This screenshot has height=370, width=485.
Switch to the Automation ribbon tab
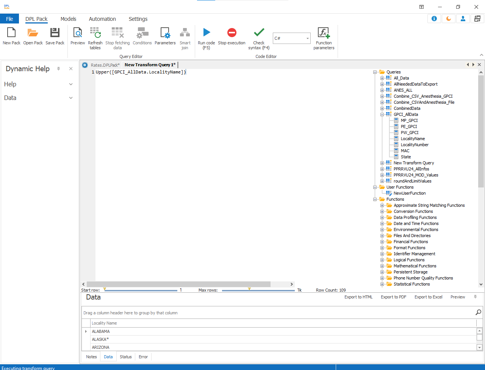(x=102, y=19)
